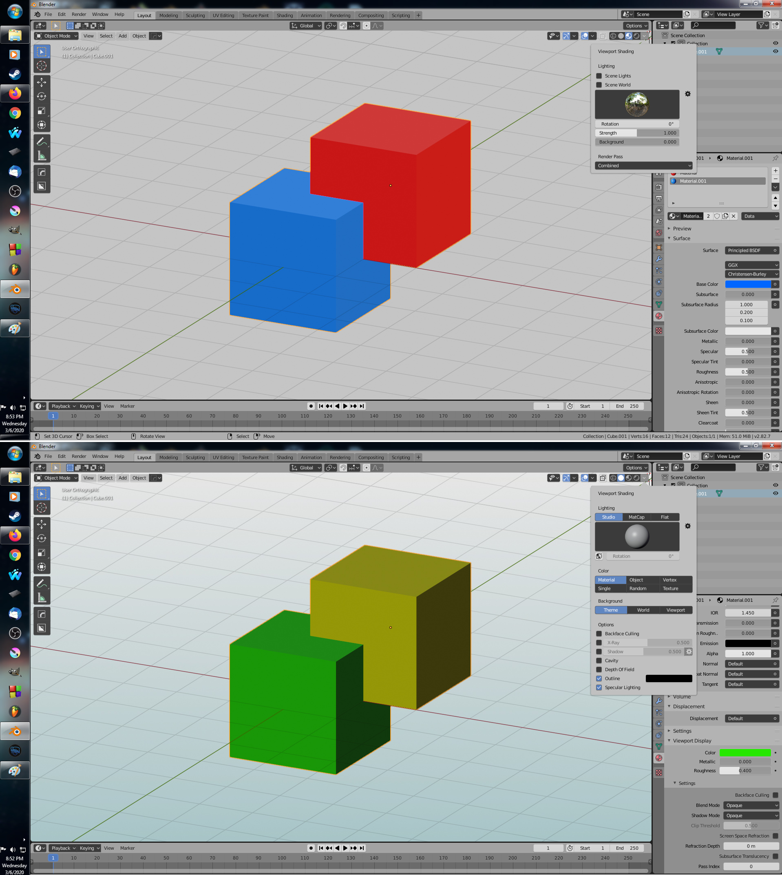Set Background to World in the bottom window
Viewport: 782px width, 875px height.
coord(643,610)
